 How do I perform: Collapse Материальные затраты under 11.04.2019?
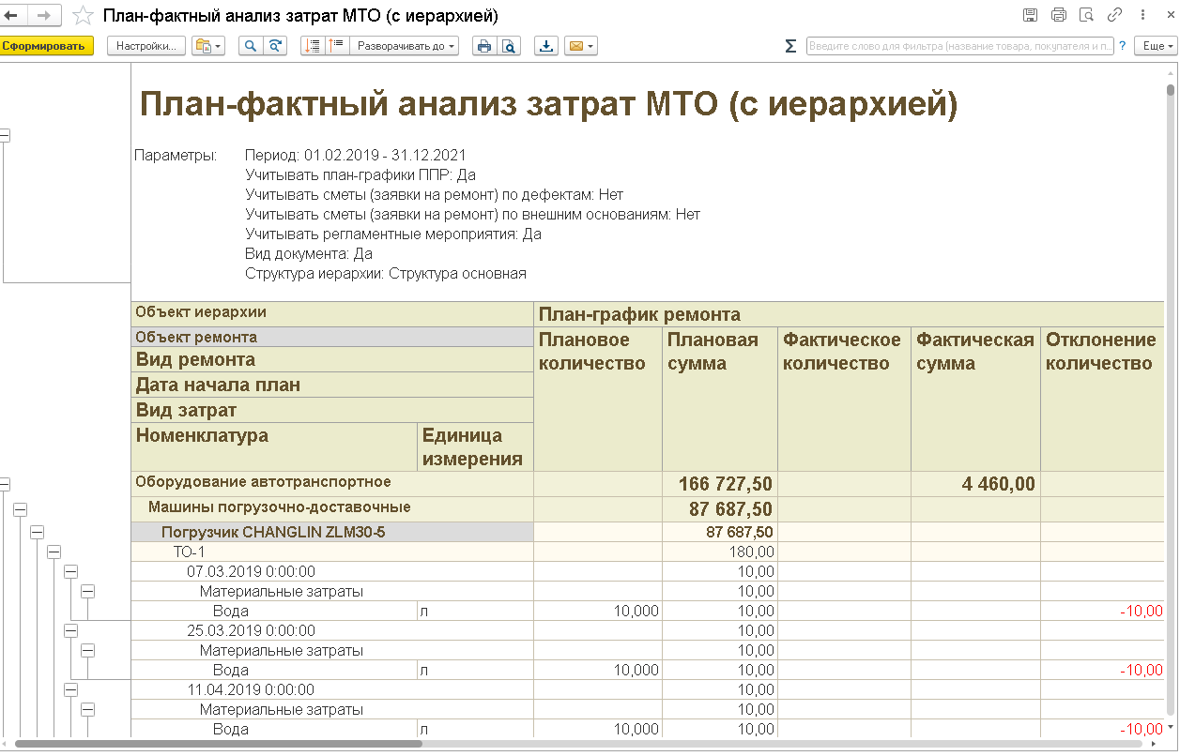[x=87, y=709]
